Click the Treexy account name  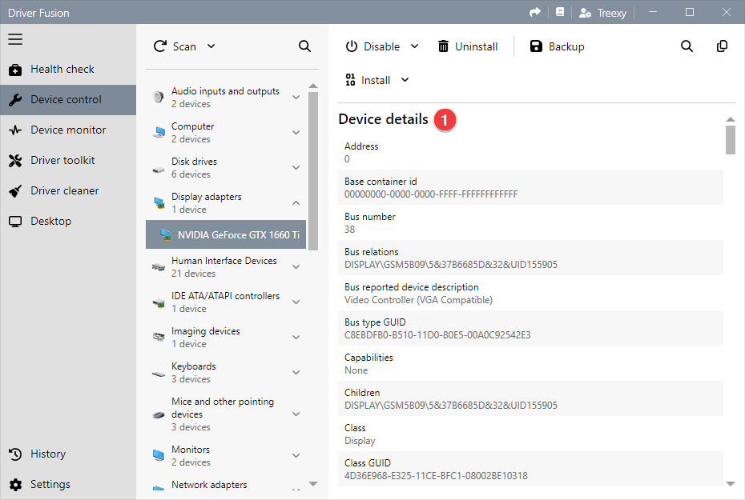[612, 13]
